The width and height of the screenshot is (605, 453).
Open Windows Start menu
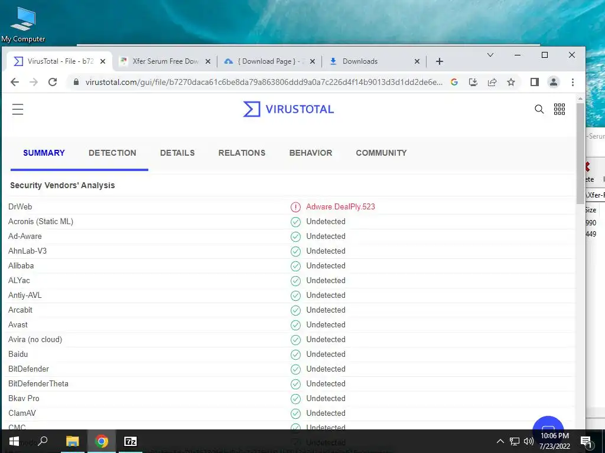tap(14, 441)
